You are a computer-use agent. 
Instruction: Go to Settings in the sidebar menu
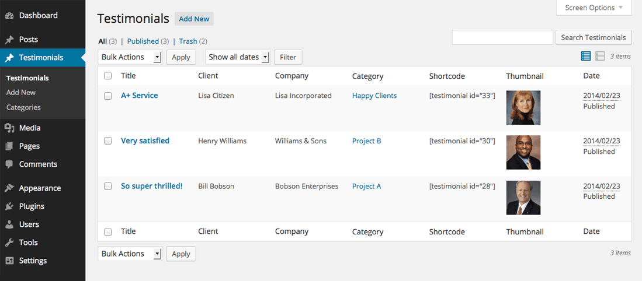33,261
